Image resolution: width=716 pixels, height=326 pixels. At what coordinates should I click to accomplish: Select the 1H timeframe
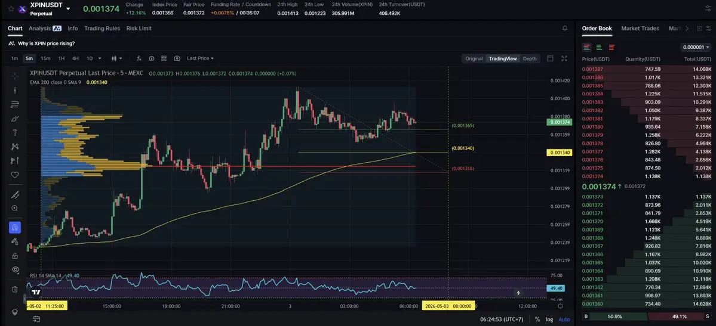coord(61,58)
